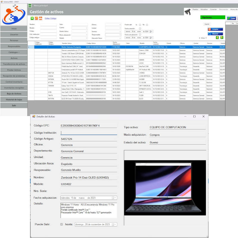Click the Editar Código link

tap(51, 18)
